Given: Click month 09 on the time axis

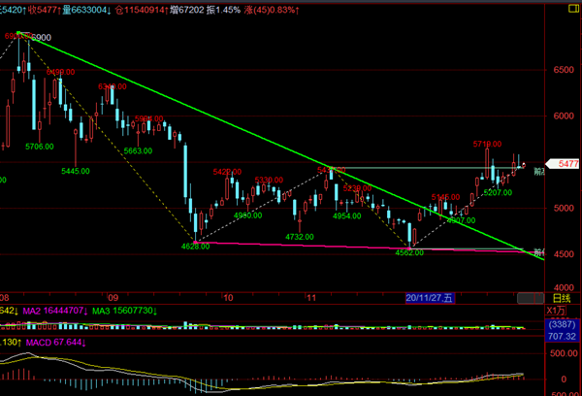Looking at the screenshot, I should click(x=113, y=298).
